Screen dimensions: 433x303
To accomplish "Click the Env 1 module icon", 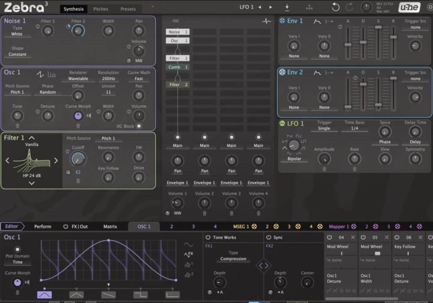I will (282, 20).
